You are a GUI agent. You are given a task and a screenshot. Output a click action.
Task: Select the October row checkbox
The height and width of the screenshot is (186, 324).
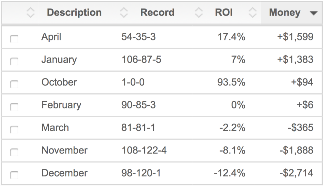(14, 84)
